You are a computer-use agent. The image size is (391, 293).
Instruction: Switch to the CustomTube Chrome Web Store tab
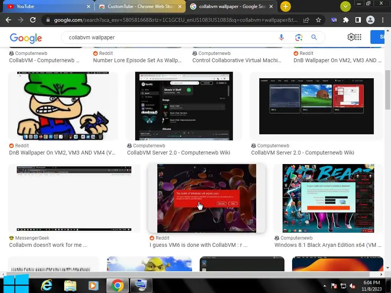140,6
